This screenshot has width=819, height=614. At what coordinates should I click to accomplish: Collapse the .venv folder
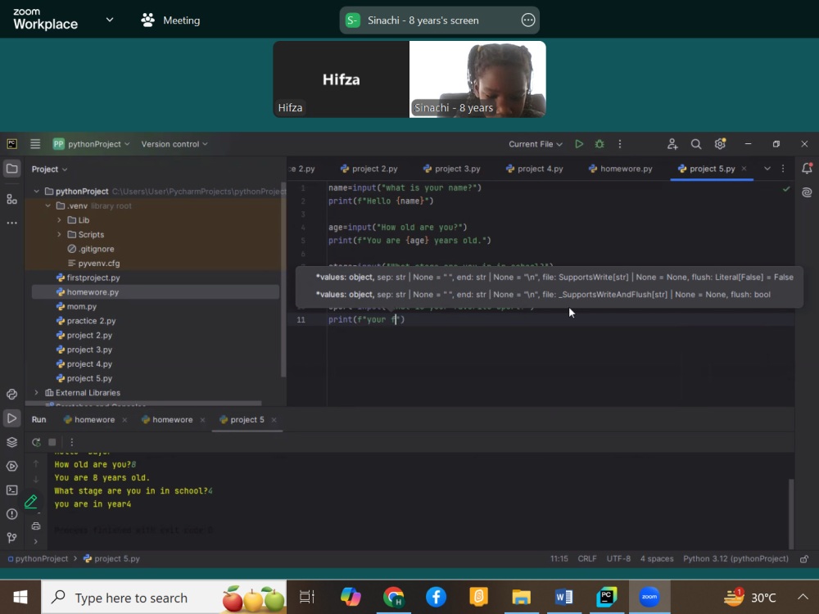tap(48, 205)
